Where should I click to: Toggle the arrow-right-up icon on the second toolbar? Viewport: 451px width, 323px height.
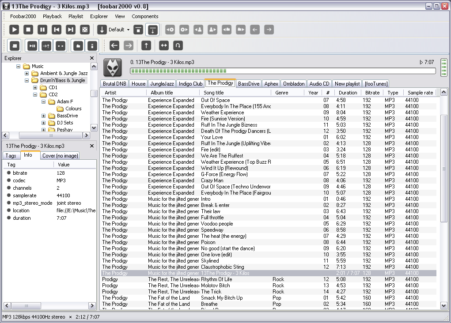click(x=46, y=46)
